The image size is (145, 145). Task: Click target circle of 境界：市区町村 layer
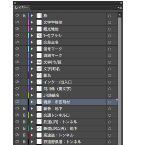coord(109,102)
